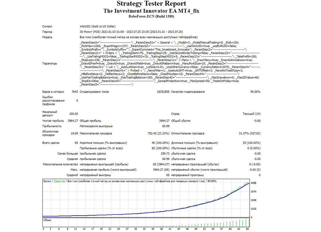The height and width of the screenshot is (232, 321).
Task: Click the "Модель" label
Action: pos(47,37)
